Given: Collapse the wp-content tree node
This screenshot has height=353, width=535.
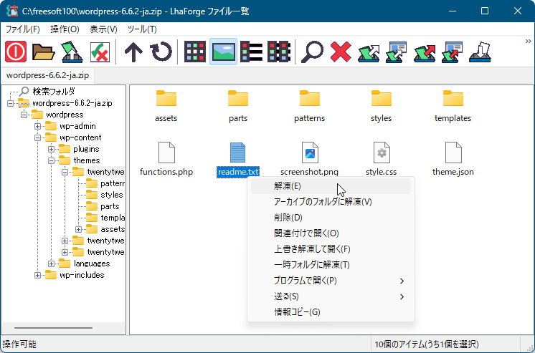Looking at the screenshot, I should coord(37,138).
